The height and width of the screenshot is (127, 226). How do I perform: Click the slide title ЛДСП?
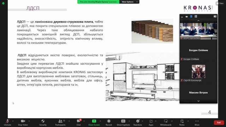(x=33, y=8)
